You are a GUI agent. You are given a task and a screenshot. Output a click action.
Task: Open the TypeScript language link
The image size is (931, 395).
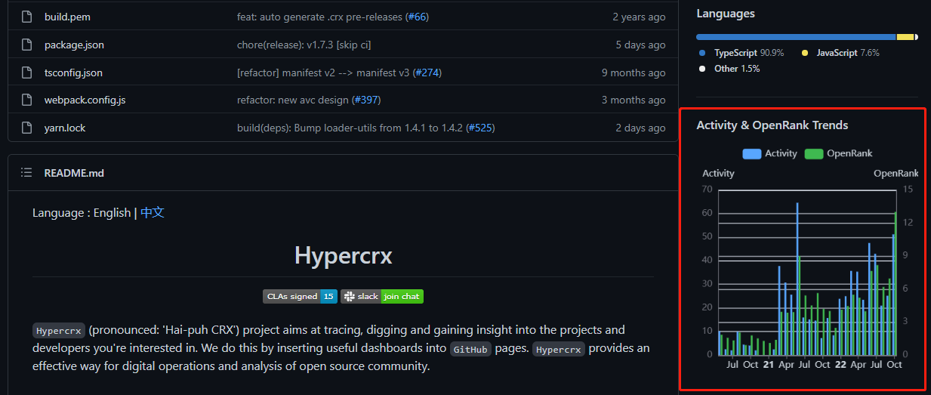coord(735,53)
